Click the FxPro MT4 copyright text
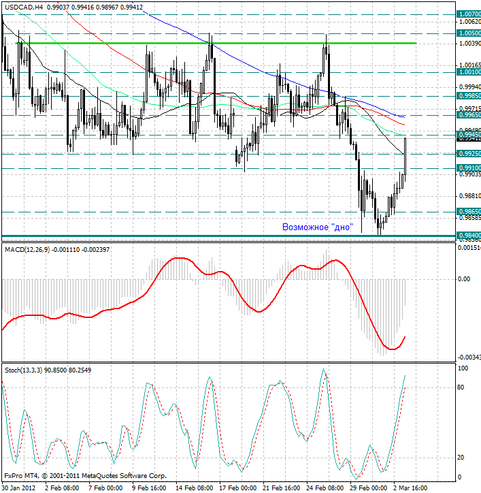Viewport: 481px width, 493px height. [x=85, y=475]
